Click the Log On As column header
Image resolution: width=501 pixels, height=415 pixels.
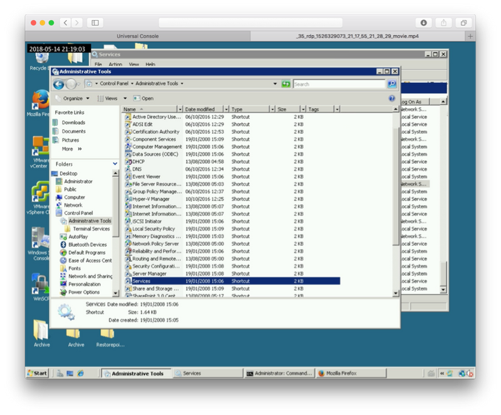tap(415, 102)
